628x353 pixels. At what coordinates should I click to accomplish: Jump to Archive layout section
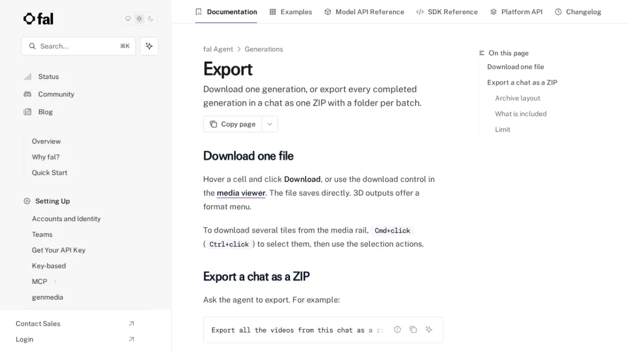coord(518,98)
